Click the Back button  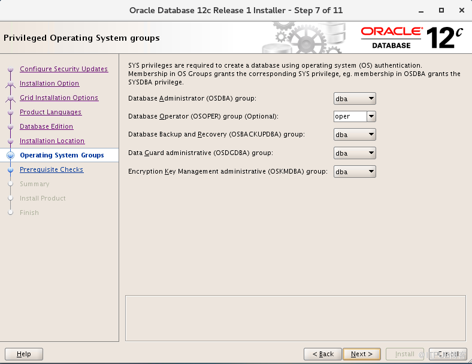click(323, 354)
